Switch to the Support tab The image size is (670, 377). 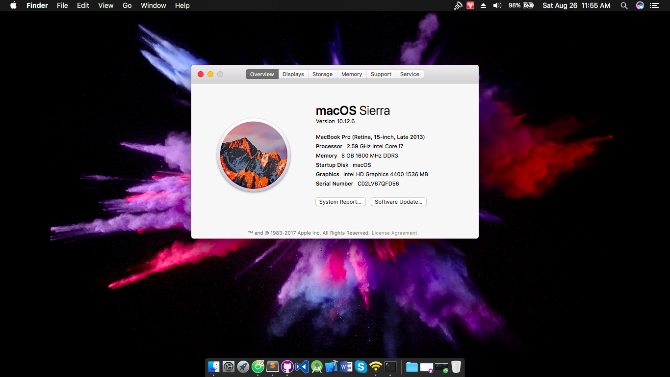(381, 74)
